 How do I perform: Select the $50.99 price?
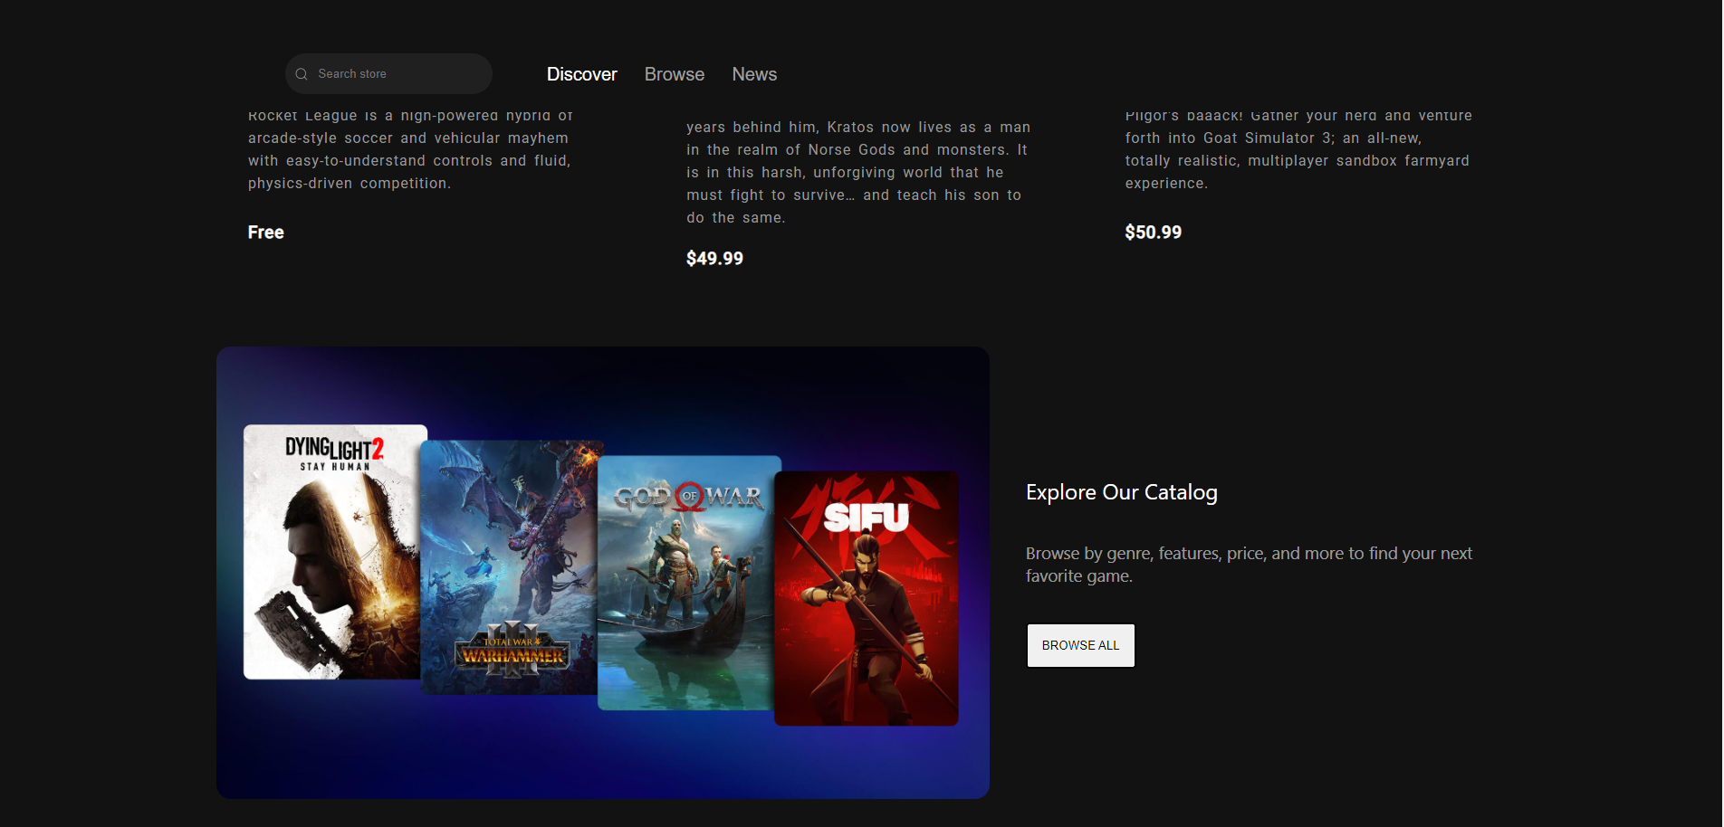point(1153,233)
